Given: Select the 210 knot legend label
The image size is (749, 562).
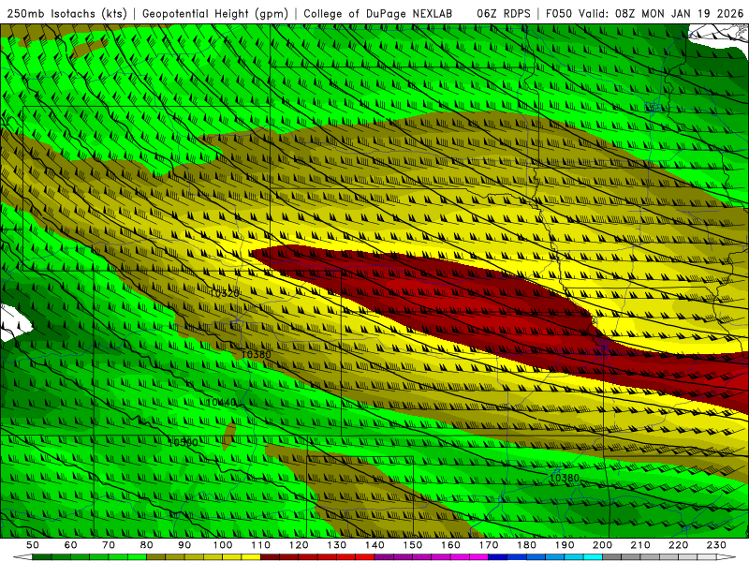Looking at the screenshot, I should pos(640,545).
